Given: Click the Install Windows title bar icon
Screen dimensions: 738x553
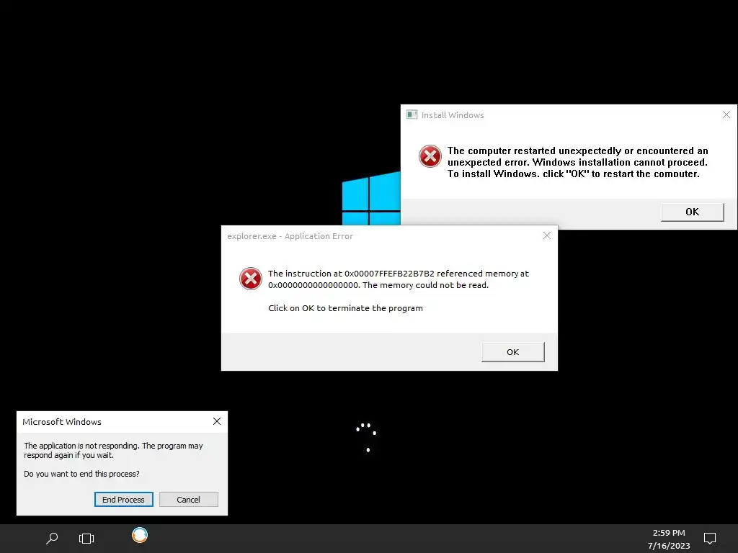Looking at the screenshot, I should (412, 114).
